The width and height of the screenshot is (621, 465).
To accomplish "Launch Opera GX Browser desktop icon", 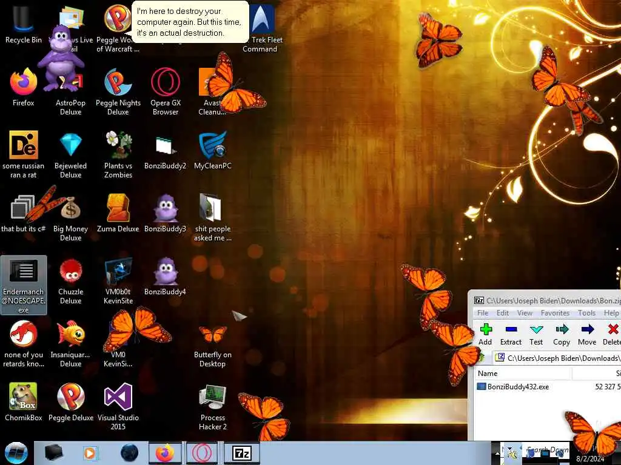I will point(166,92).
